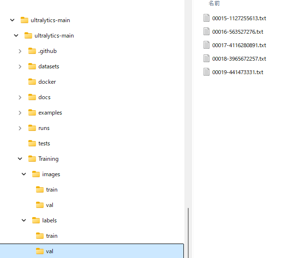Click the 00019-441473331.txt file icon
The image size is (291, 258).
206,72
